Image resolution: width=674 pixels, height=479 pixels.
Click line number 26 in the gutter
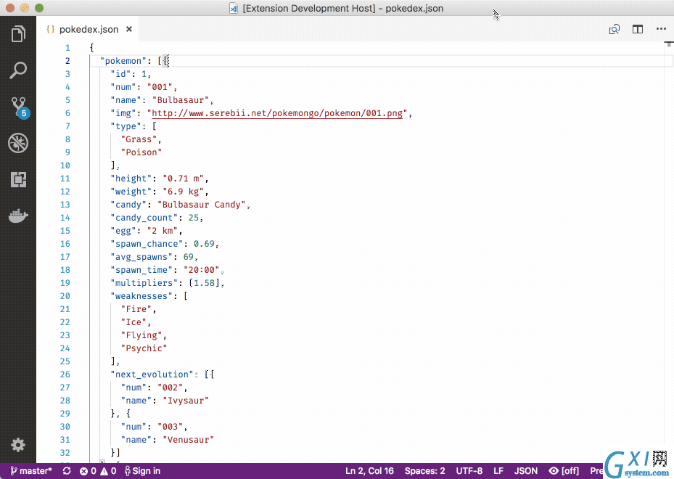coord(65,374)
